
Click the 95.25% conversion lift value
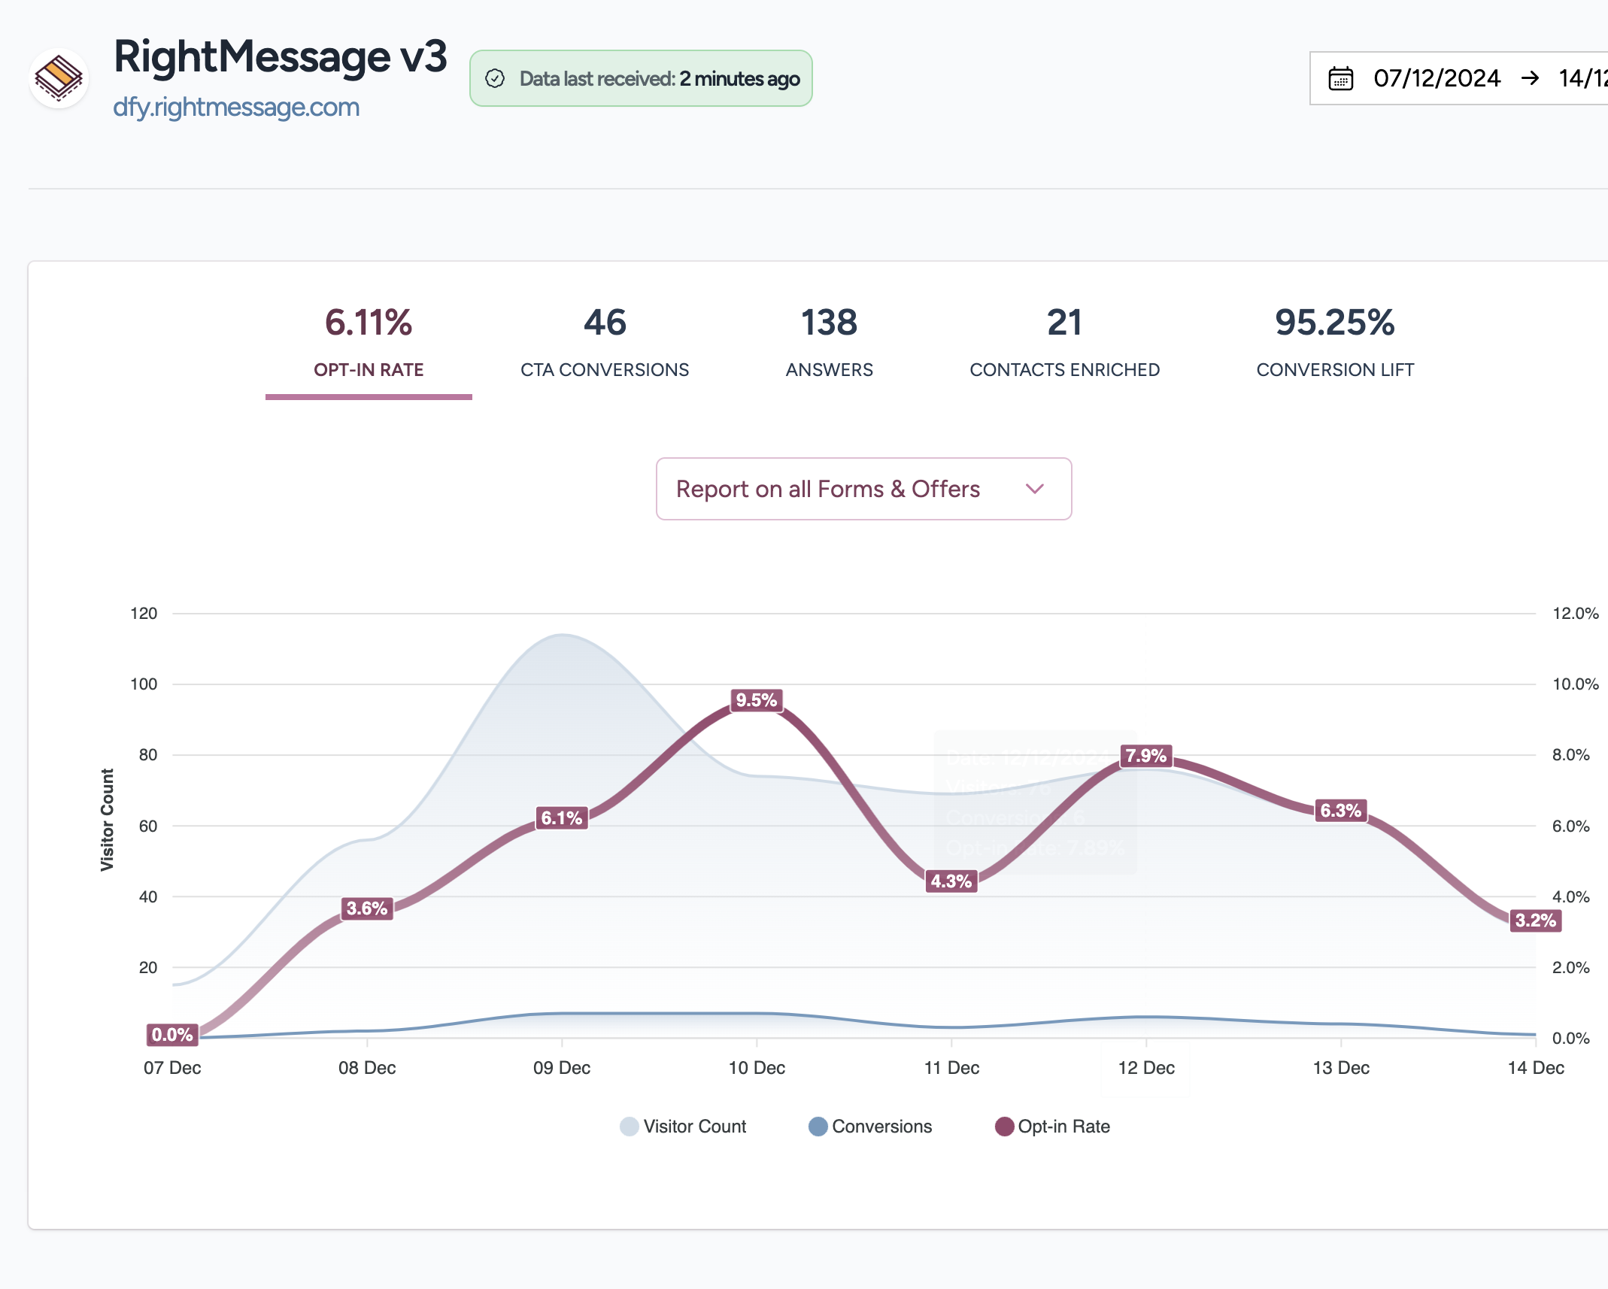(x=1335, y=323)
